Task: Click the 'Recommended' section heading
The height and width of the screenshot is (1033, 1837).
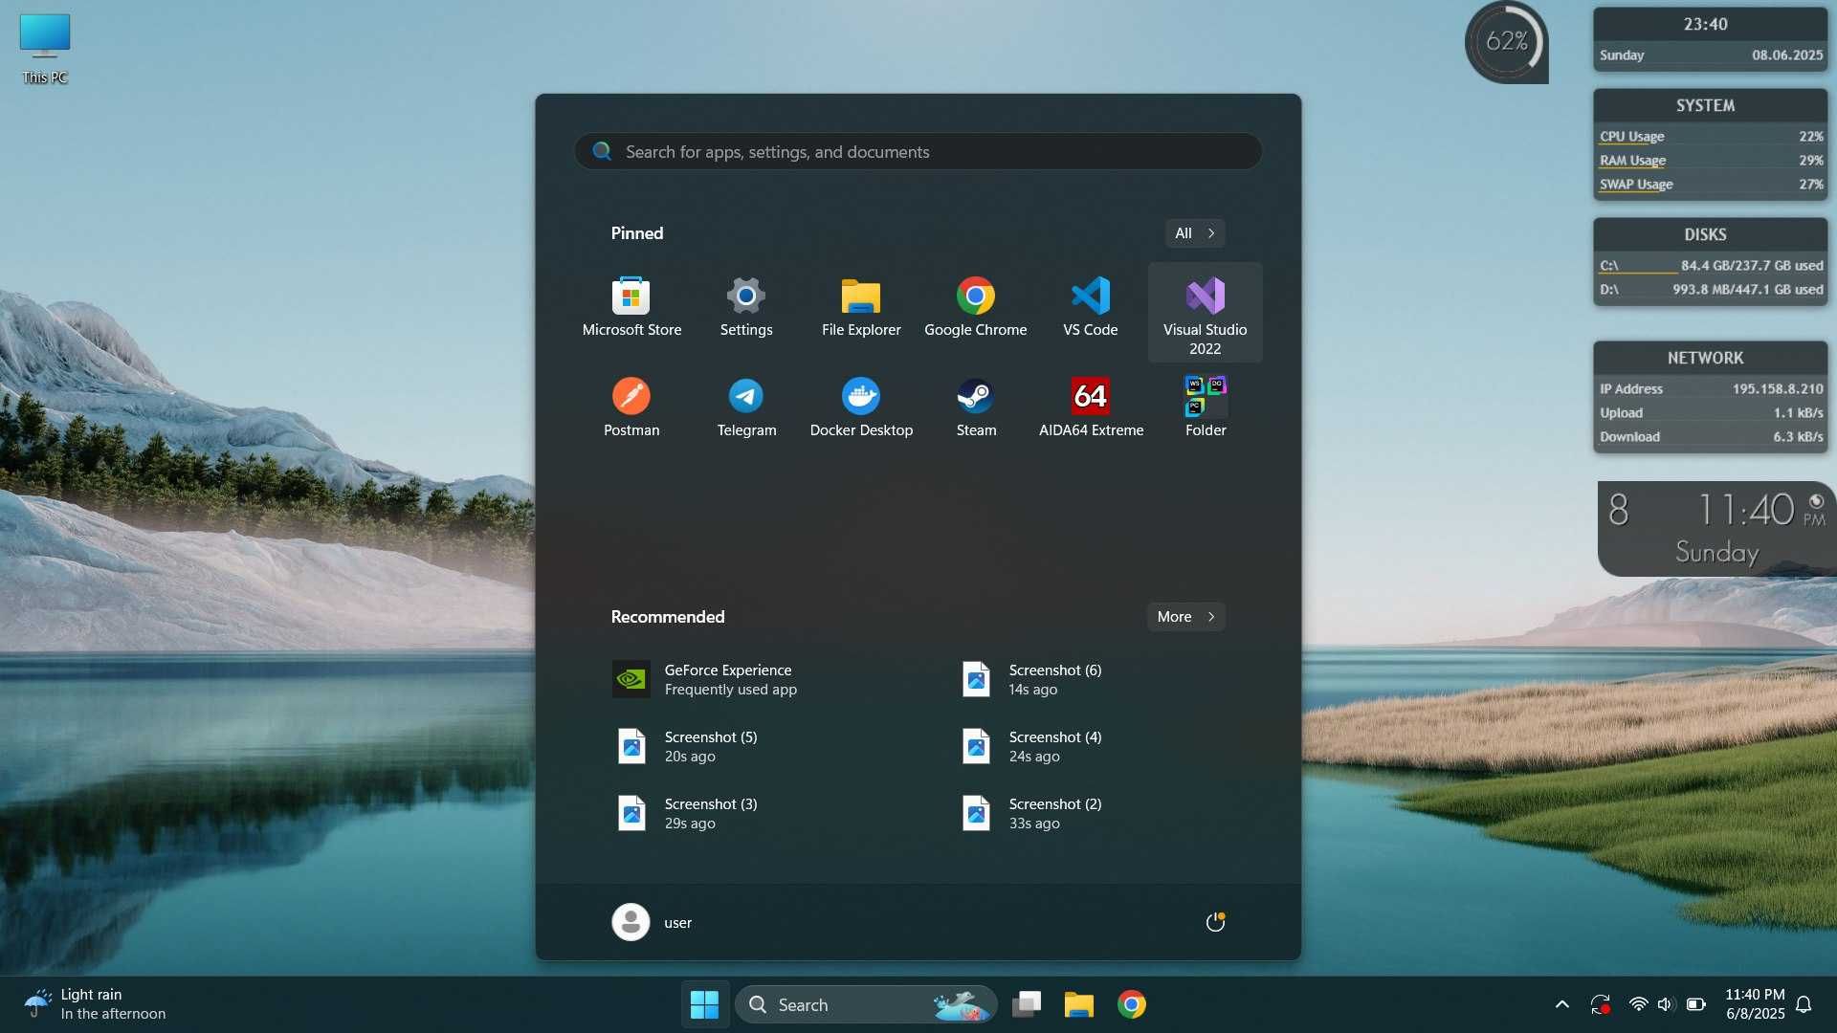Action: (668, 617)
